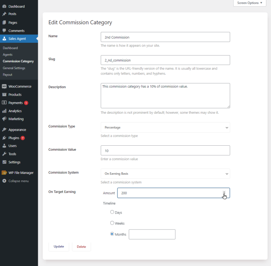Image resolution: width=271 pixels, height=266 pixels.
Task: Click the Update button
Action: click(x=59, y=246)
